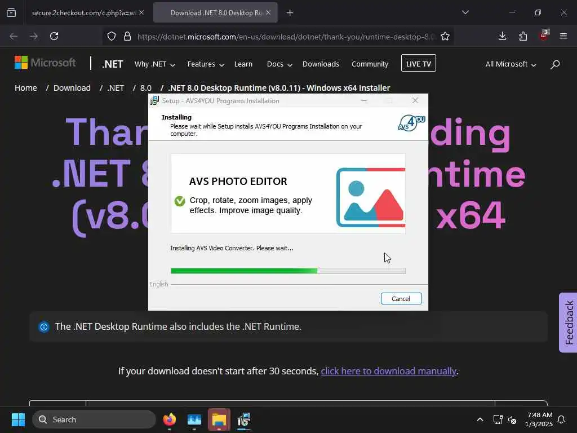
Task: Close the secure.2checkout.com tab
Action: (141, 13)
